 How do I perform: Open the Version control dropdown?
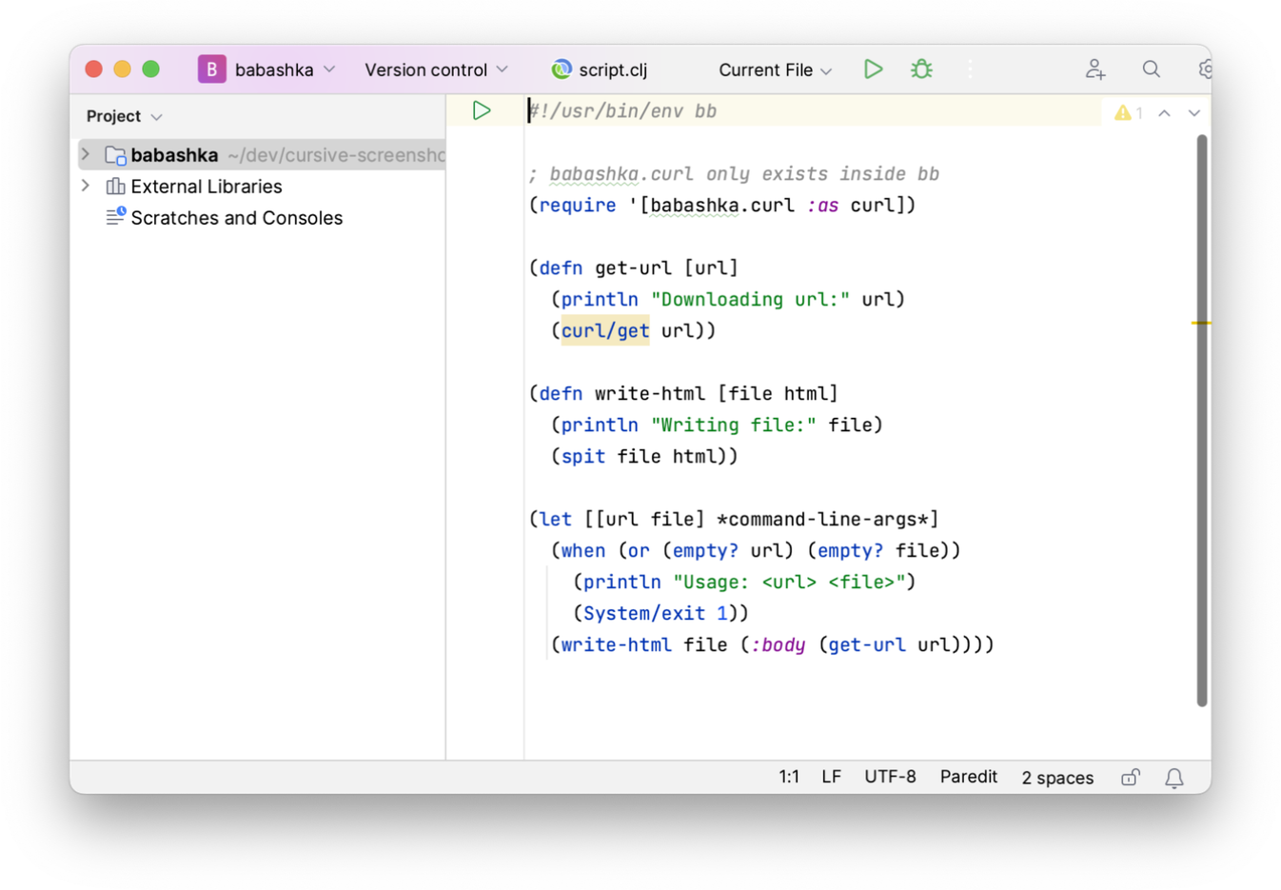coord(436,69)
